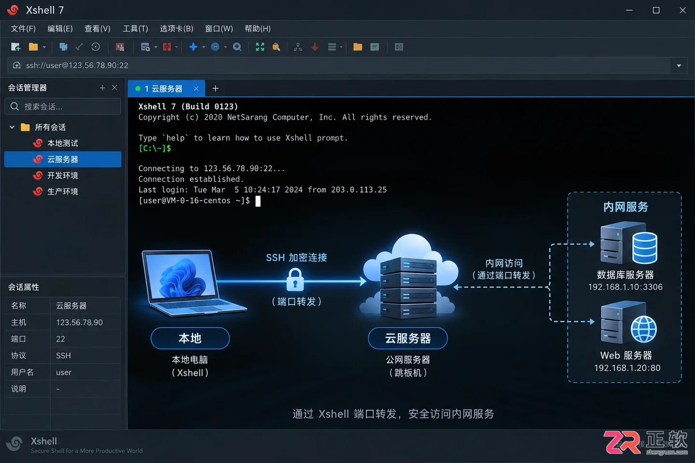Click the circular session refresh icon
Viewport: 695px width, 463px height.
pos(96,47)
